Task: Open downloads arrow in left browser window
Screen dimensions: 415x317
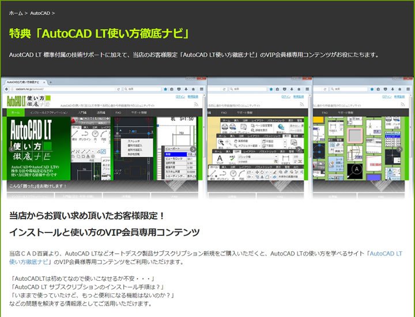Action: tap(186, 89)
